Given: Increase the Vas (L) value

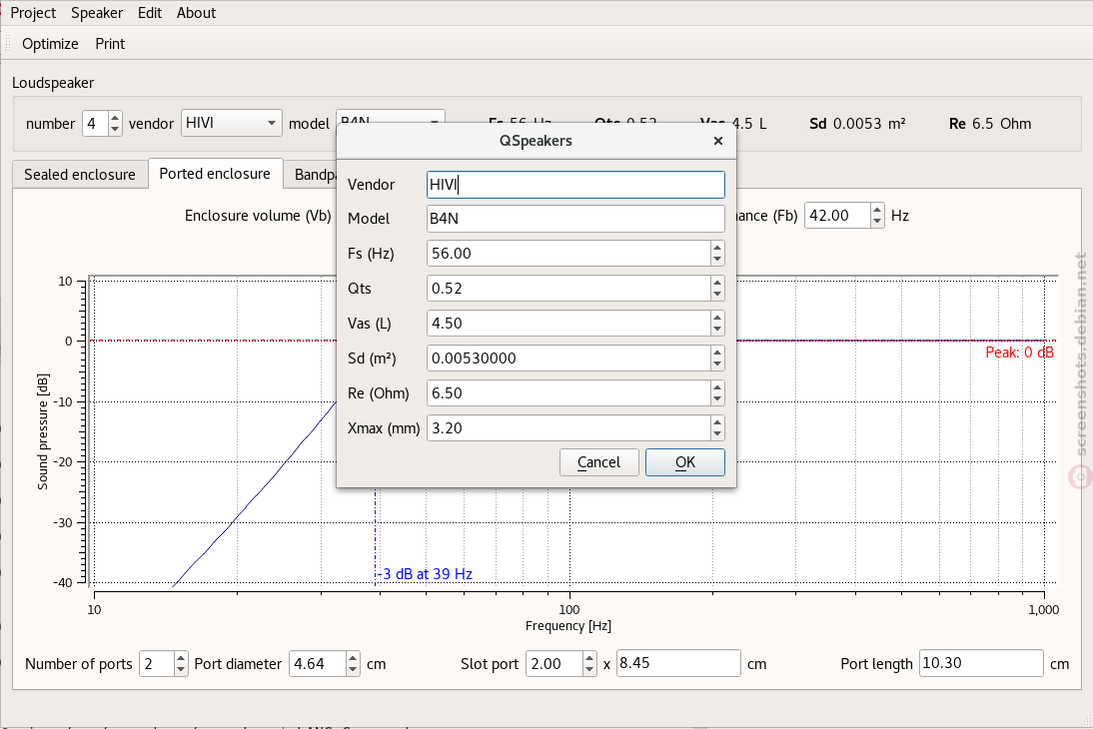Looking at the screenshot, I should tap(717, 318).
